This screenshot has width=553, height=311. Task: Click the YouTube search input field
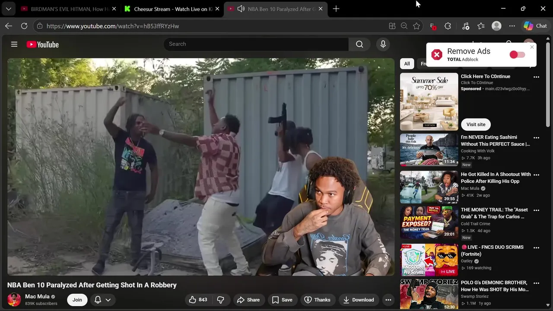[256, 44]
